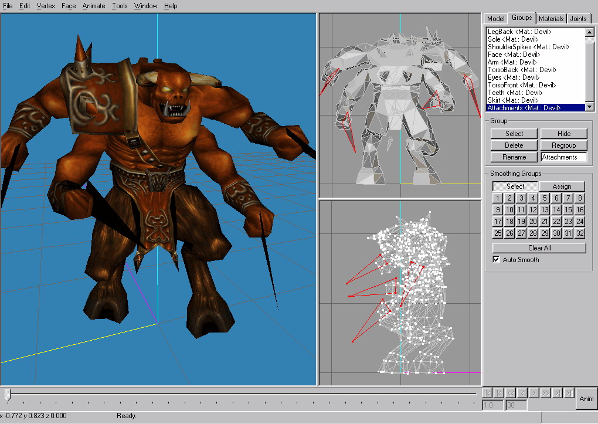Step one frame forward in animation

(x=534, y=393)
